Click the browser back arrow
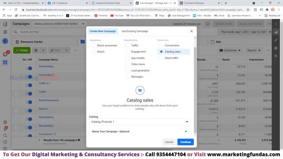This screenshot has height=159, width=283. 4,10
